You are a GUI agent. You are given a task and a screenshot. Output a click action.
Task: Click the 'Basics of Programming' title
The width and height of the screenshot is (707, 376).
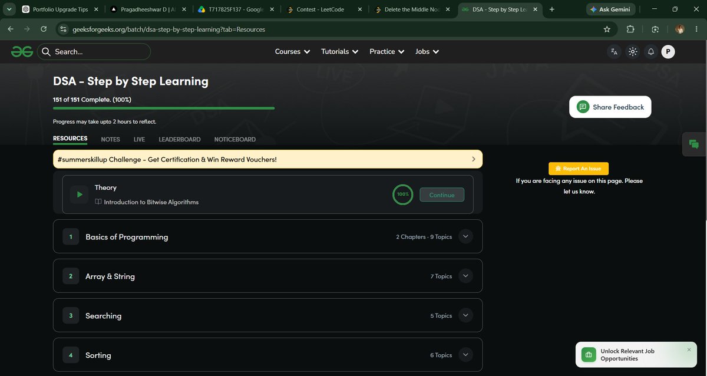click(127, 237)
